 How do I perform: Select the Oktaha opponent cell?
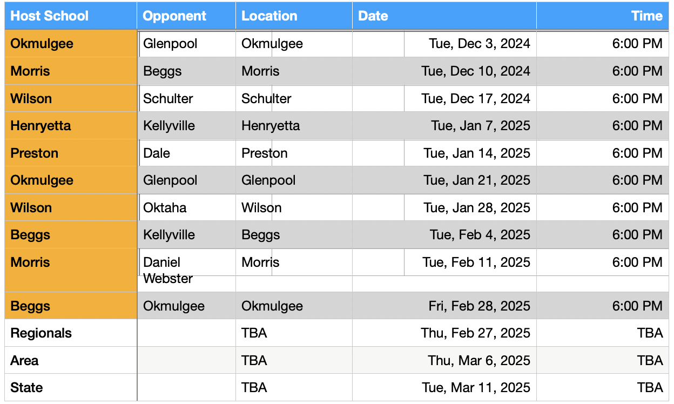pyautogui.click(x=186, y=207)
